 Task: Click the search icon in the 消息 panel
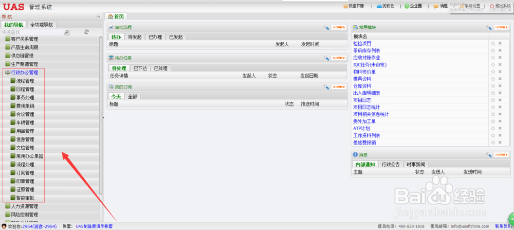click(x=489, y=154)
